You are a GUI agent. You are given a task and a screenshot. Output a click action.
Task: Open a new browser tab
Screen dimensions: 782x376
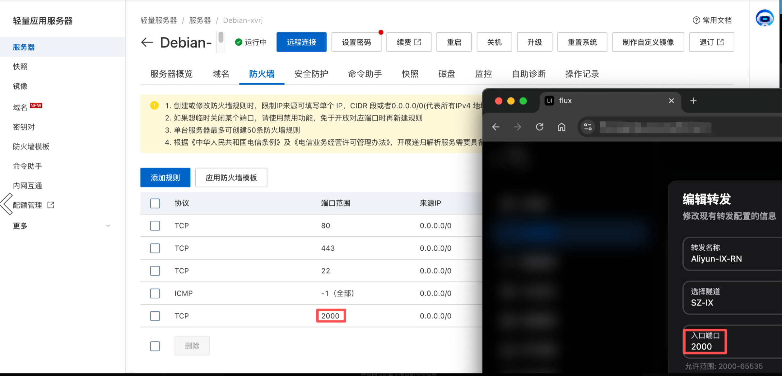point(693,101)
